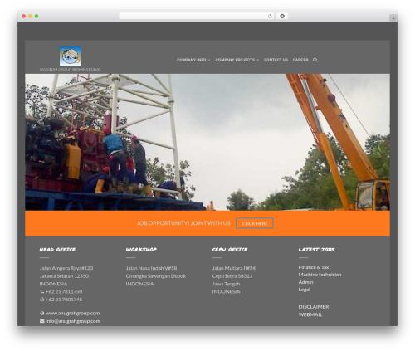Click the Jalan Mutiara II#24 address
The image size is (415, 351).
click(x=234, y=268)
